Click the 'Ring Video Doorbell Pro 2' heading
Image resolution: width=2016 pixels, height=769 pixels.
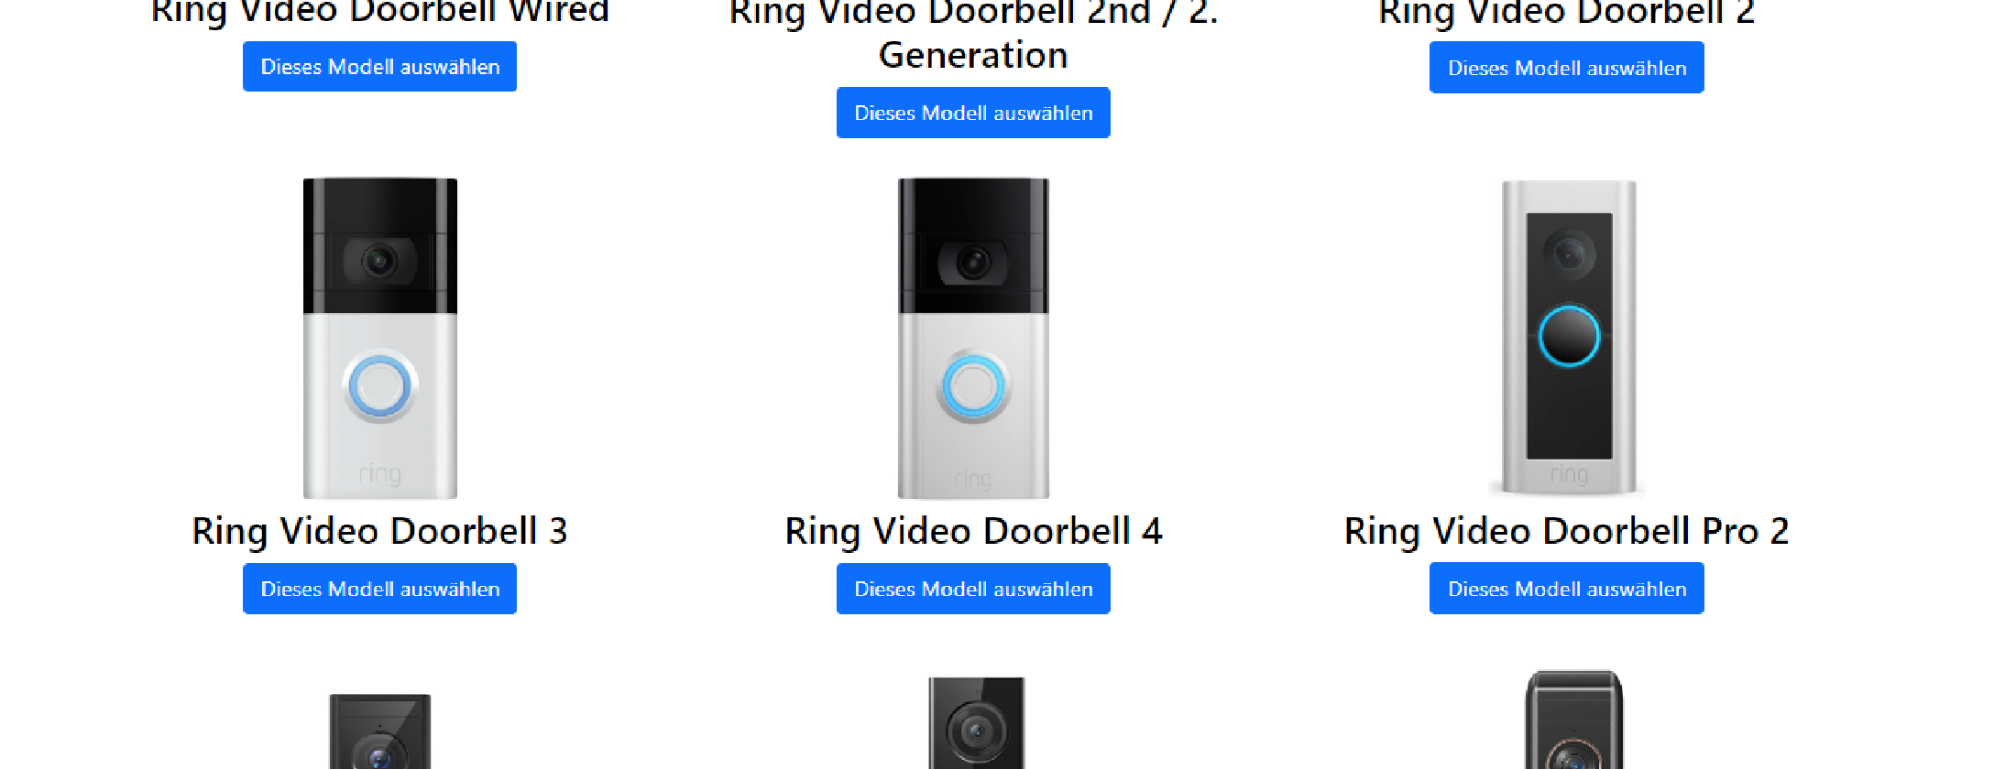[x=1566, y=531]
